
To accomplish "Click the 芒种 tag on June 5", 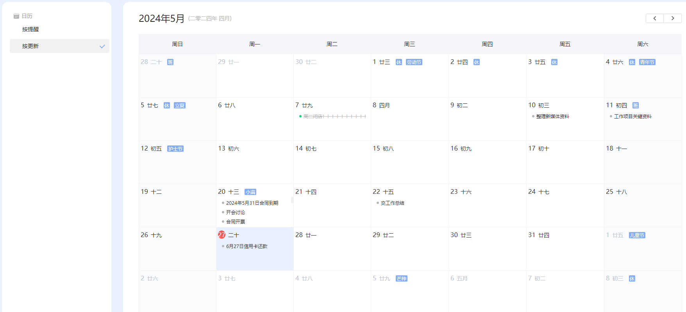I will (x=402, y=278).
